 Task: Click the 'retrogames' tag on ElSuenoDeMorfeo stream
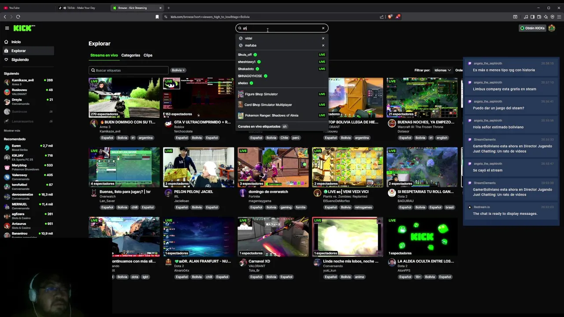coord(364,207)
